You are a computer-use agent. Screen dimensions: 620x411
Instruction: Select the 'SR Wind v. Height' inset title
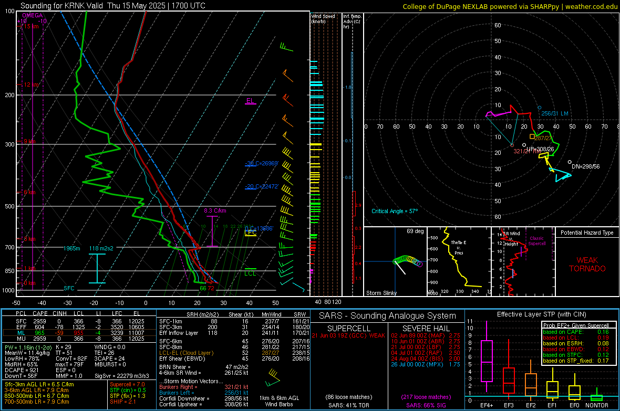point(511,239)
